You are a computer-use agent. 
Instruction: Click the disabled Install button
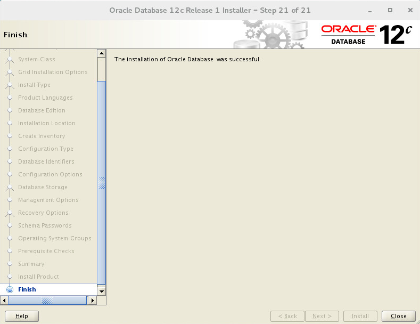point(360,316)
